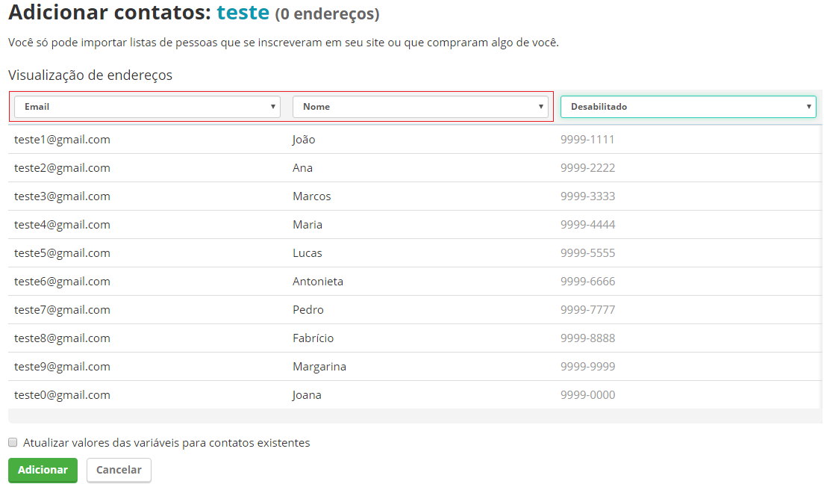Open the Desabilitado column dropdown
824x490 pixels.
688,107
